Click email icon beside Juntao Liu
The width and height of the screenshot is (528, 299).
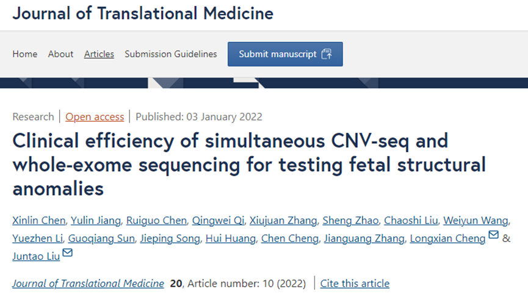[67, 253]
